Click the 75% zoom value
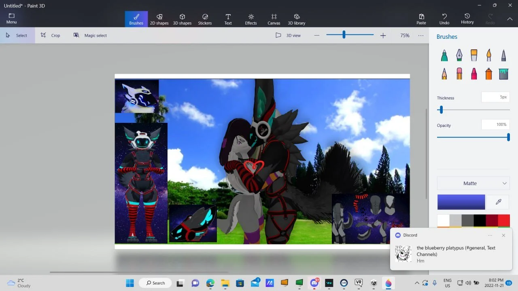Screen dimensions: 518x291 pyautogui.click(x=405, y=36)
